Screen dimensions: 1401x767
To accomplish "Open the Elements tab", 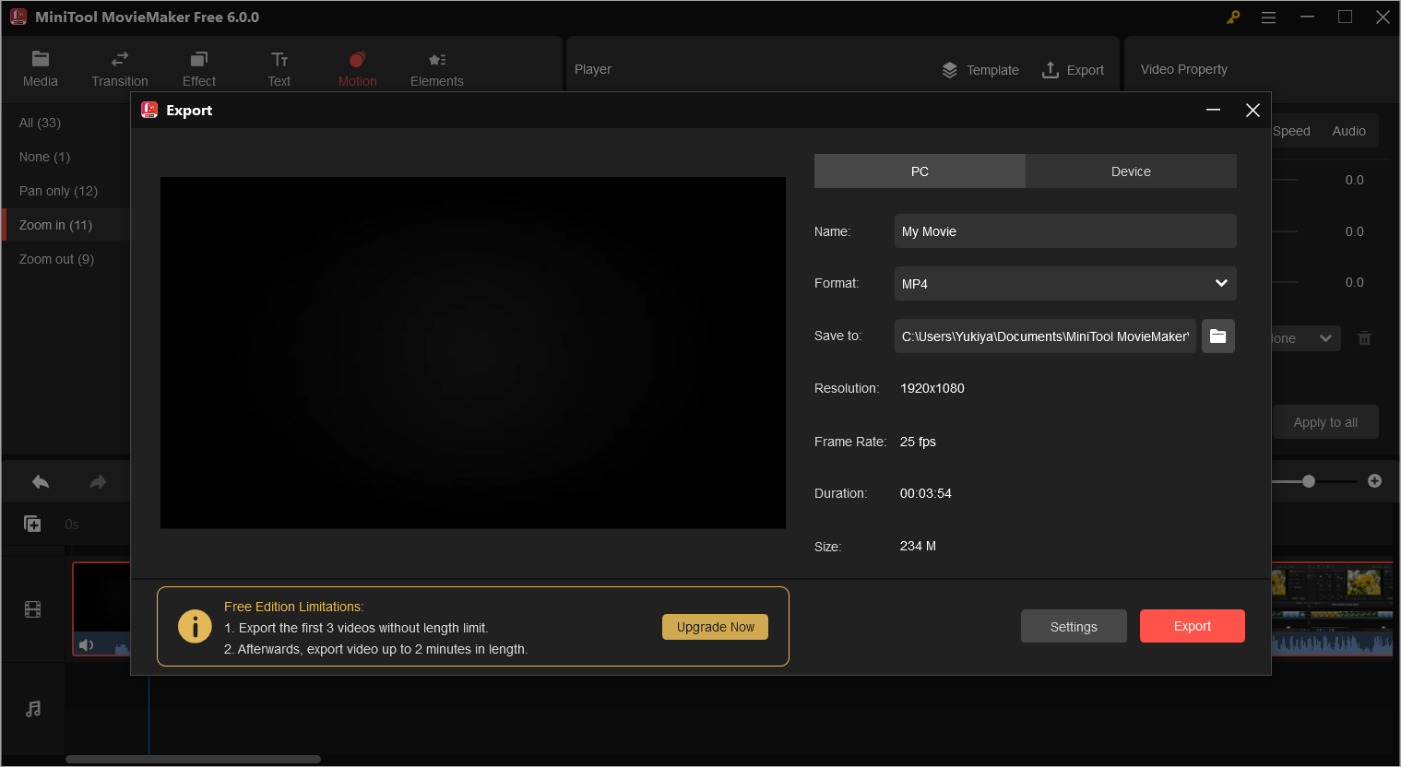I will point(437,69).
